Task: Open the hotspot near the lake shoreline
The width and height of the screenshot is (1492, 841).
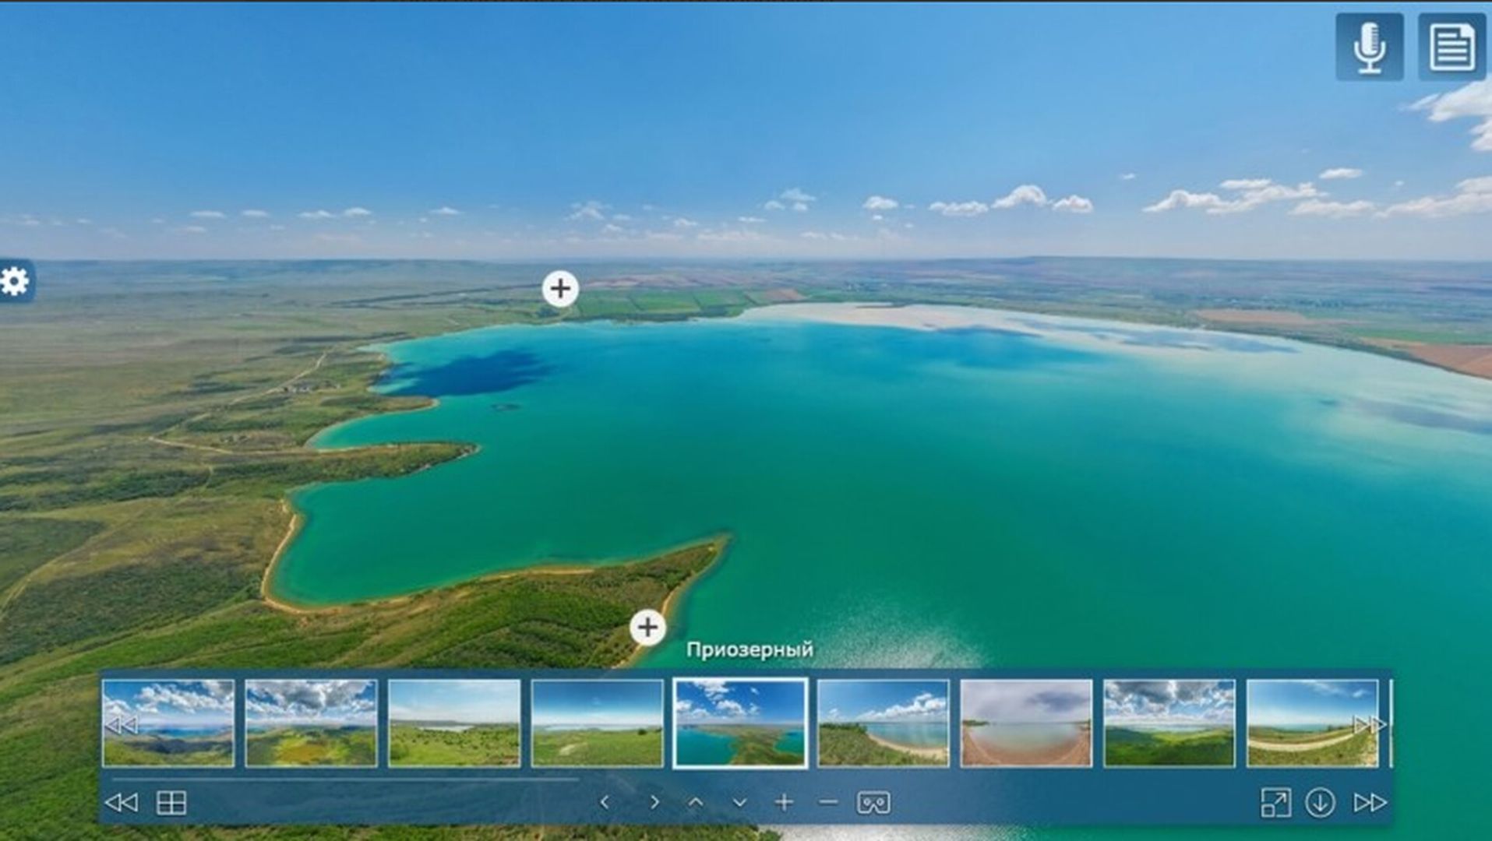Action: pyautogui.click(x=560, y=288)
